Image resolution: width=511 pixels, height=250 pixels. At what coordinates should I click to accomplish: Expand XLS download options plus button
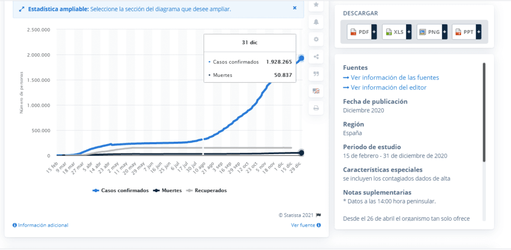(x=409, y=32)
